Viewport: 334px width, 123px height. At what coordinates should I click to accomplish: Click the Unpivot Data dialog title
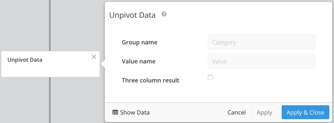132,15
